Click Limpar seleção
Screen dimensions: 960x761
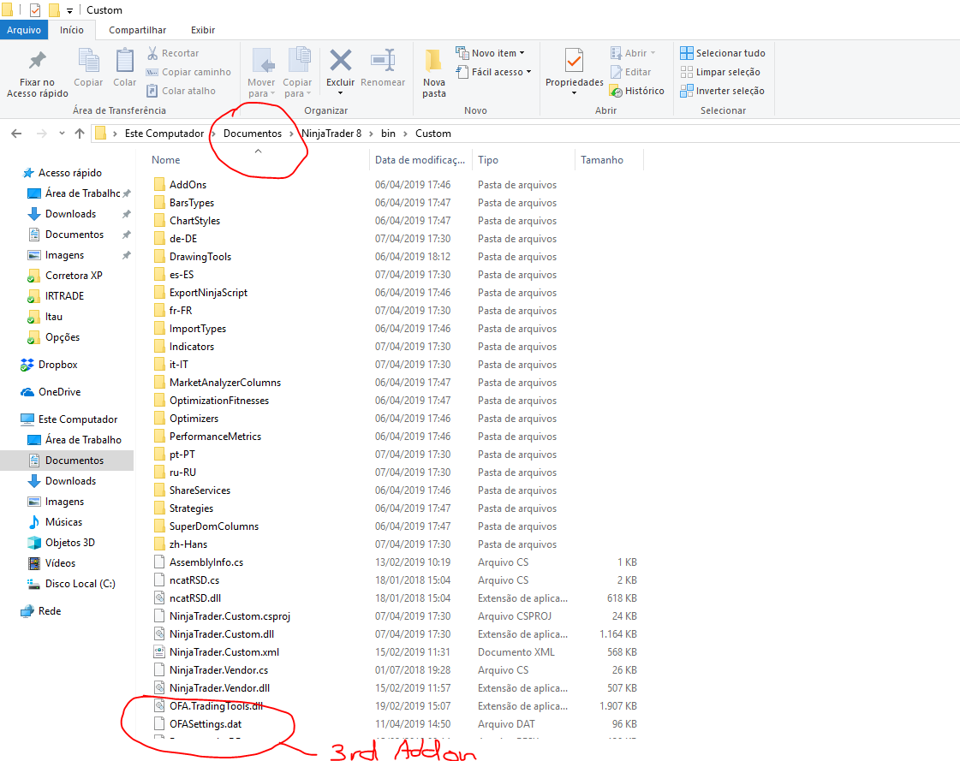pyautogui.click(x=720, y=72)
